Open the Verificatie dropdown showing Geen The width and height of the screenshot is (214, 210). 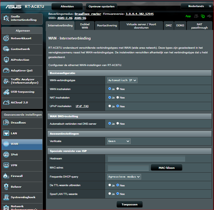point(119,141)
